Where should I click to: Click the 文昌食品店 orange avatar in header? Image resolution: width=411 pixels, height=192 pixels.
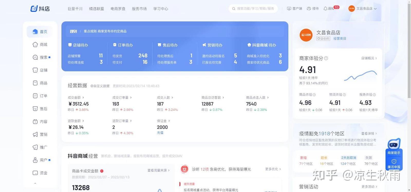click(x=351, y=8)
